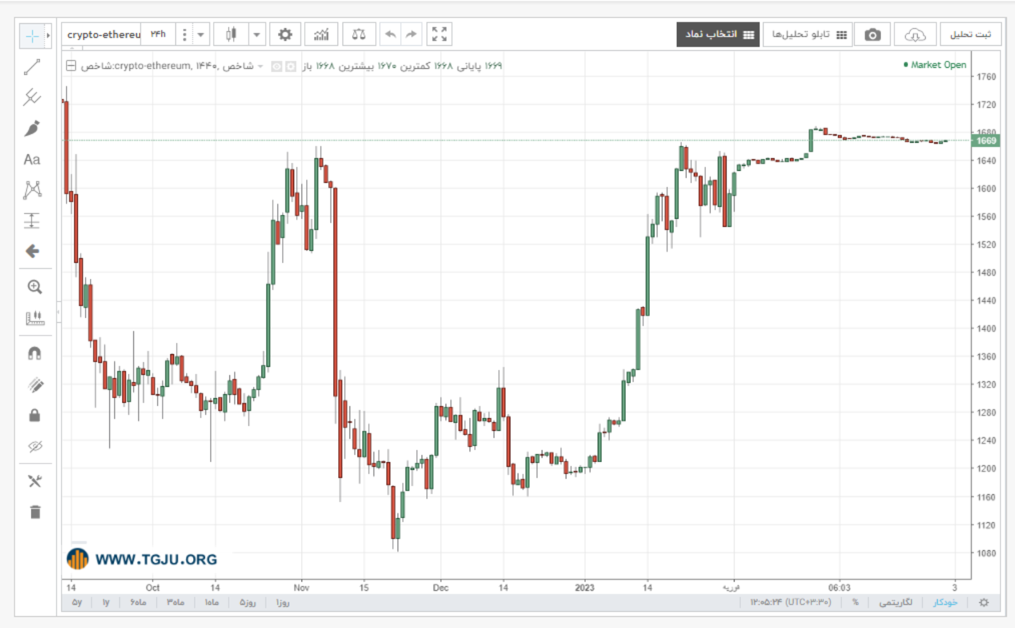Toggle magnet mode on
The width and height of the screenshot is (1015, 628).
tap(35, 354)
